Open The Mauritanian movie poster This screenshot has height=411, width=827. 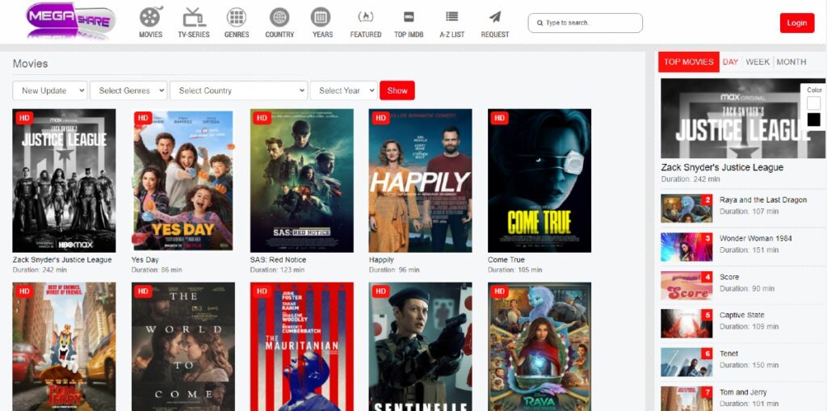pos(302,346)
